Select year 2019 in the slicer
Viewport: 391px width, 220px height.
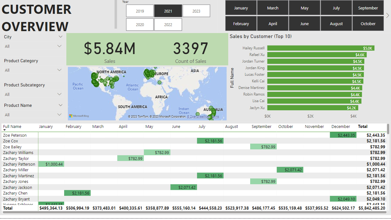[140, 11]
